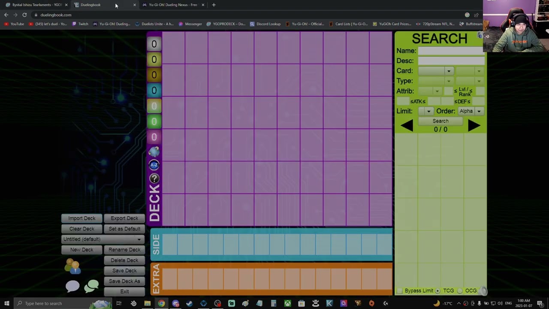Click the browser address bar URL
549x309 pixels.
click(56, 15)
